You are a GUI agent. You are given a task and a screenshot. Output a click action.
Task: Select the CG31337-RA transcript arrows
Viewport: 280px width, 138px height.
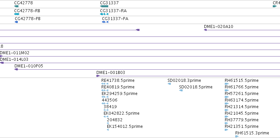pyautogui.click(x=104, y=14)
